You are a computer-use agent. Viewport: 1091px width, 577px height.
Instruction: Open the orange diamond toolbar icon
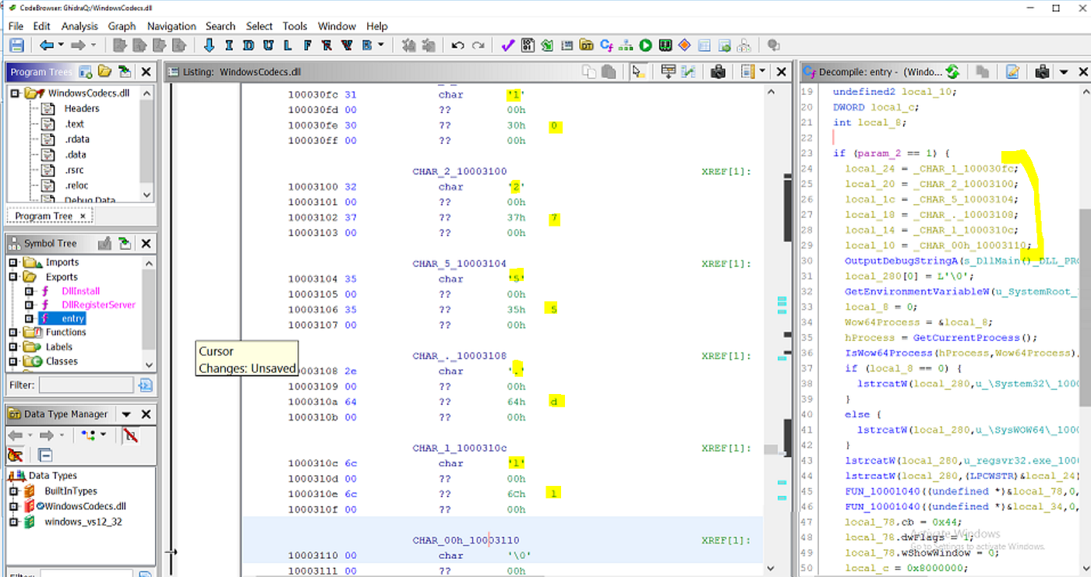pyautogui.click(x=684, y=45)
